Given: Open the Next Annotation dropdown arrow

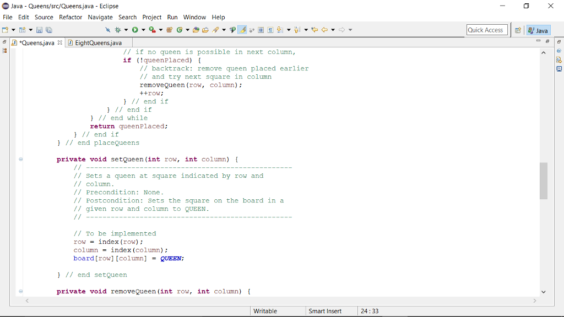Looking at the screenshot, I should [289, 30].
